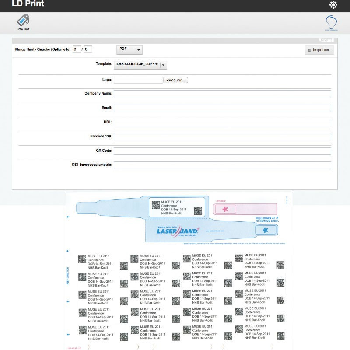Click the blue asterisk on the wristband tab
350x350 pixels.
pos(264,230)
